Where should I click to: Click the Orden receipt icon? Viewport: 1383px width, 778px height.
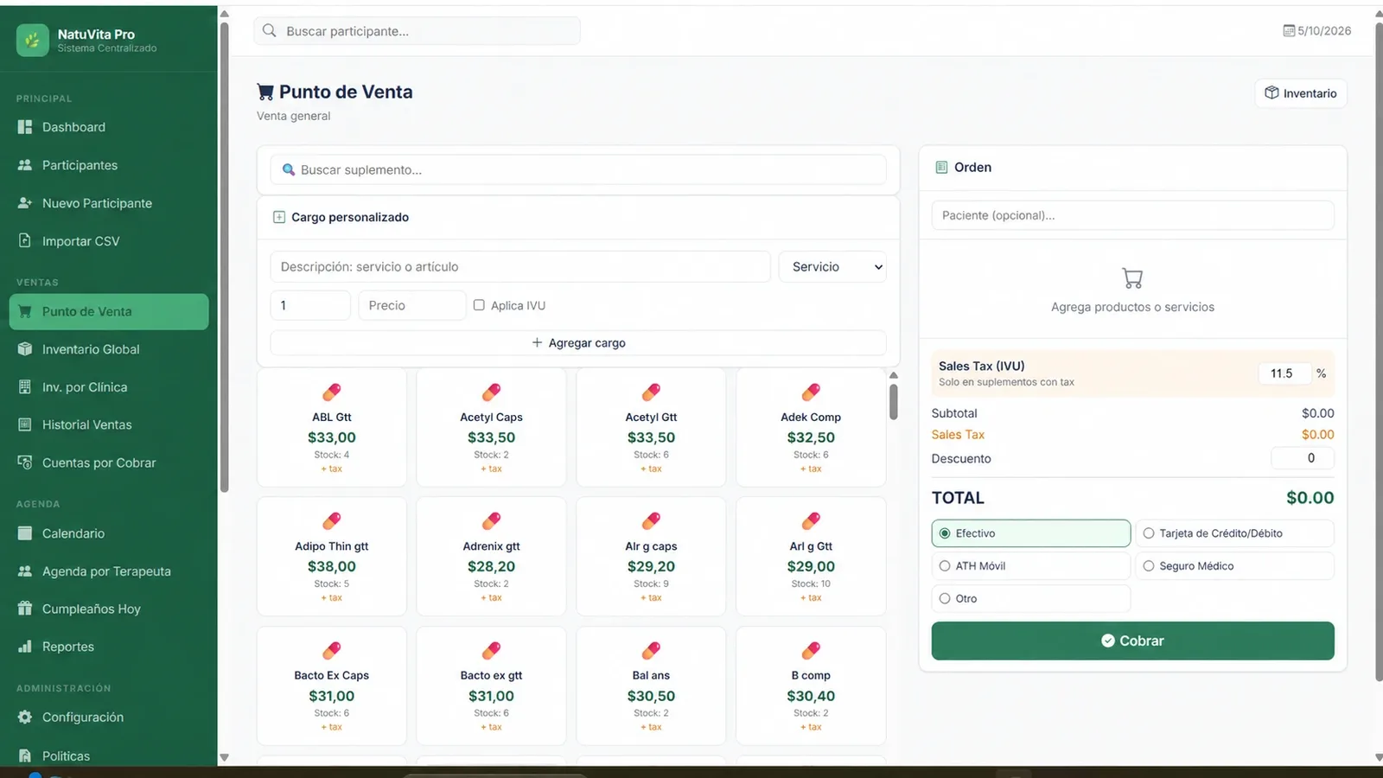(x=941, y=167)
